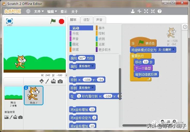The image size is (190, 132).
Task: Choose new backdrop from library
Action: pyautogui.click(x=6, y=117)
